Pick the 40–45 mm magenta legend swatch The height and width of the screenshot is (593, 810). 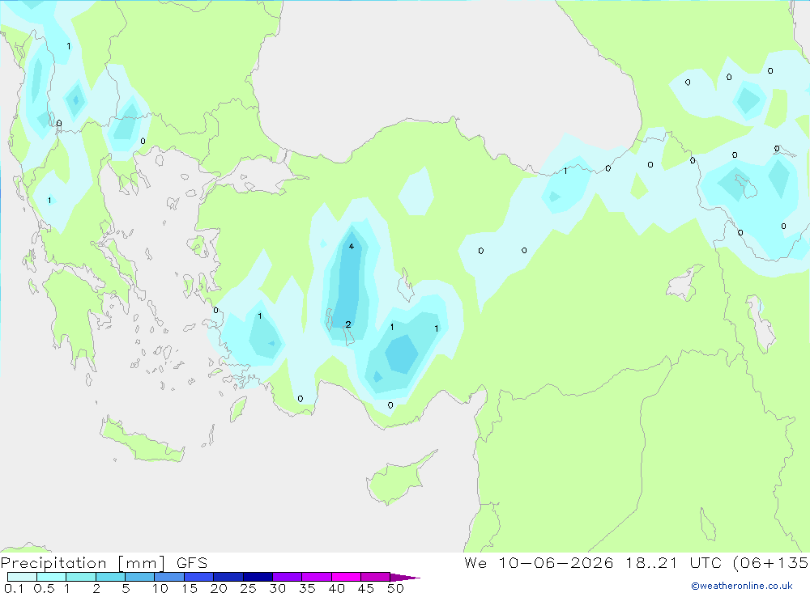click(346, 577)
